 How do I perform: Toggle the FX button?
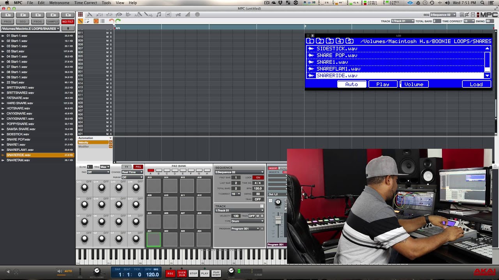coord(127,167)
